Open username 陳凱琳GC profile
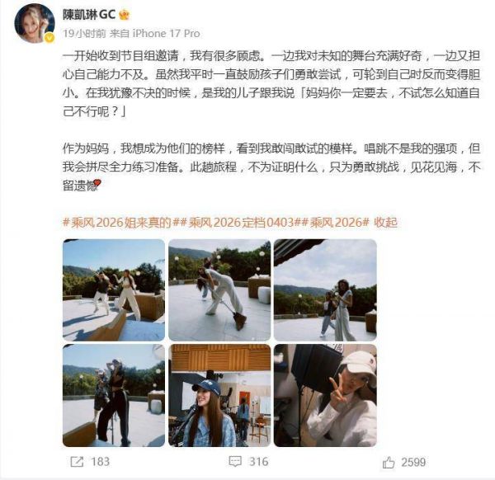495x480 pixels. 89,15
